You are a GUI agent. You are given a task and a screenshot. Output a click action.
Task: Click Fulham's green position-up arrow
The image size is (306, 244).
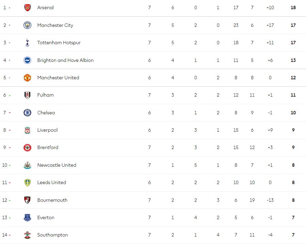pos(10,96)
